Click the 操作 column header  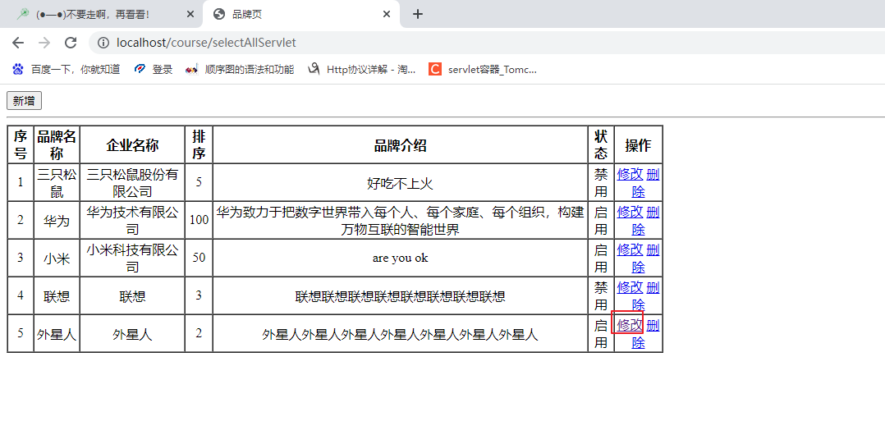pyautogui.click(x=639, y=145)
